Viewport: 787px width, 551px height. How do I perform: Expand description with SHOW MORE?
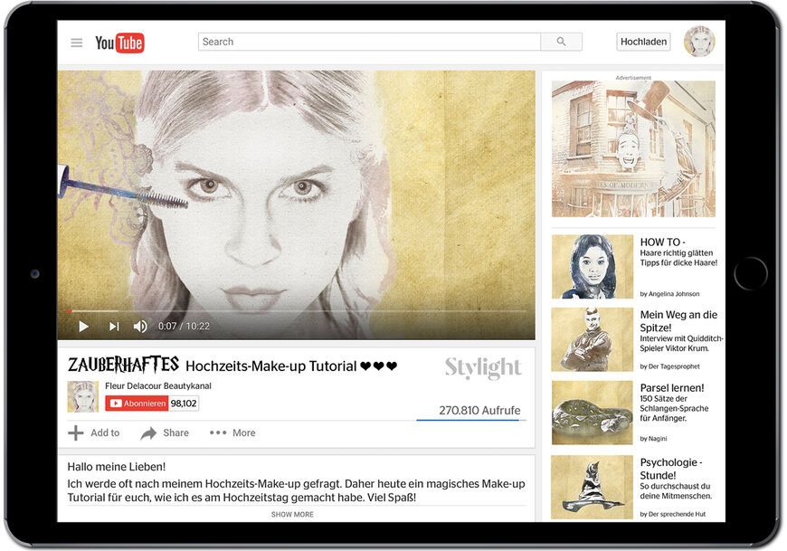292,514
